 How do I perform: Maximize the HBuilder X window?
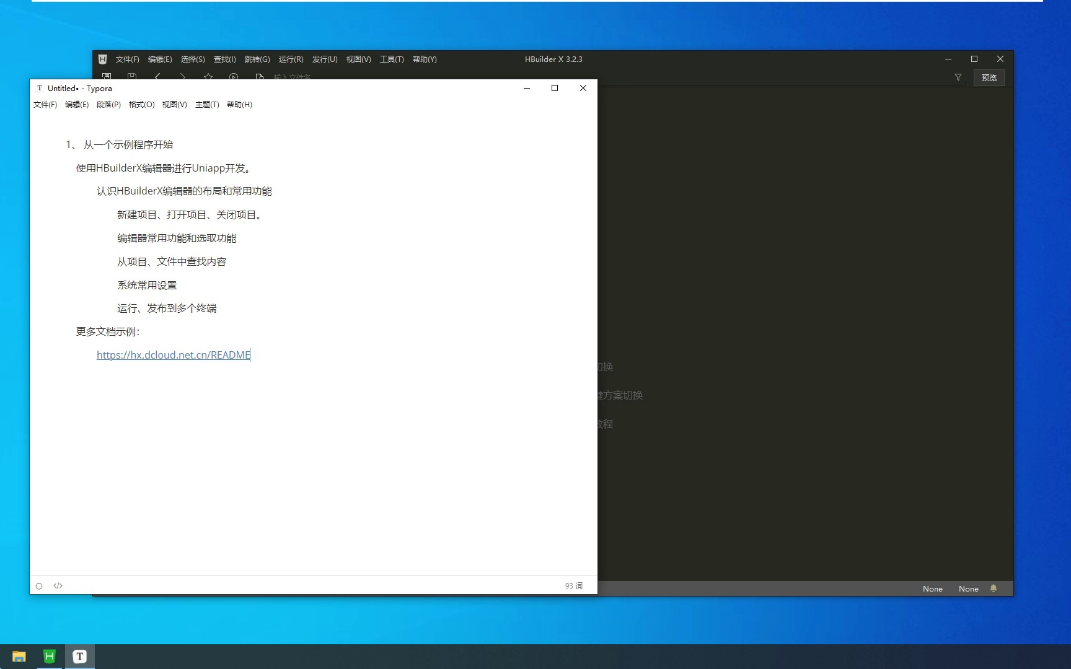pos(974,59)
